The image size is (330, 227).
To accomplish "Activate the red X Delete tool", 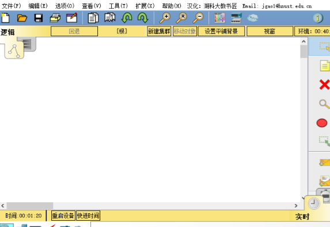I will (x=324, y=84).
